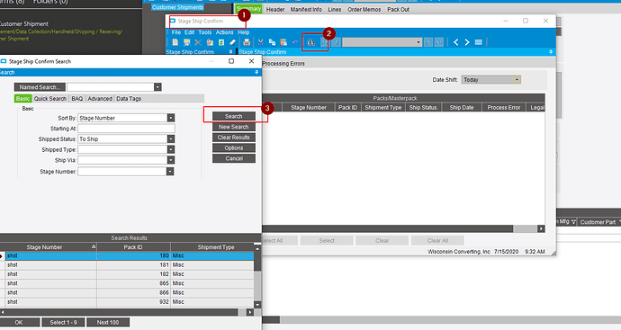The image size is (621, 330).
Task: Click the Search button
Action: 234,116
